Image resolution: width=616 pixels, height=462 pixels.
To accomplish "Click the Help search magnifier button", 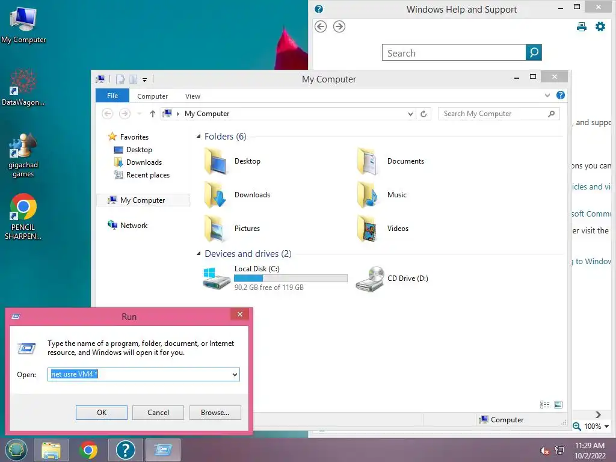I will click(534, 52).
